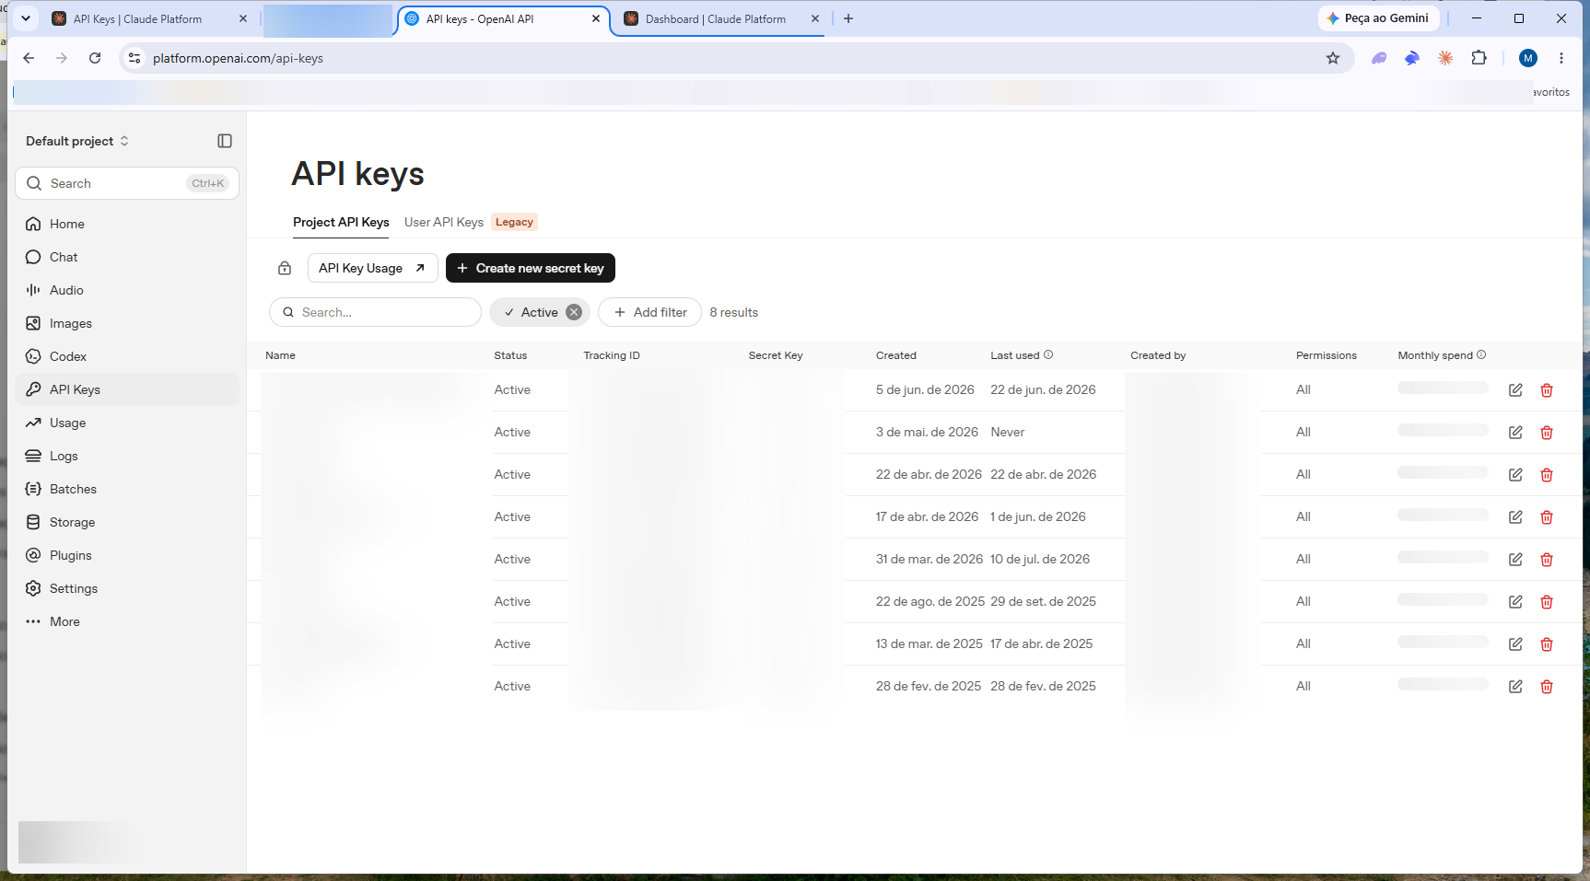Delete key created 3 de mai. de 2026
This screenshot has height=881, width=1590.
[1547, 432]
